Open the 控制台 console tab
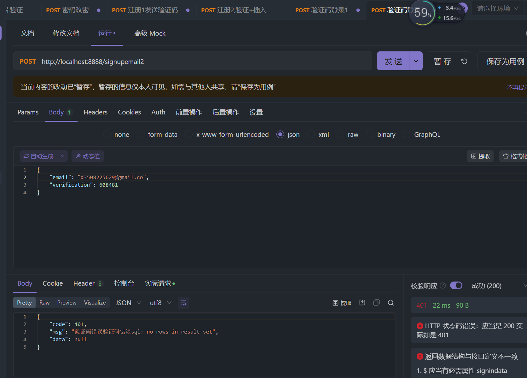Viewport: 527px width, 378px height. (124, 283)
